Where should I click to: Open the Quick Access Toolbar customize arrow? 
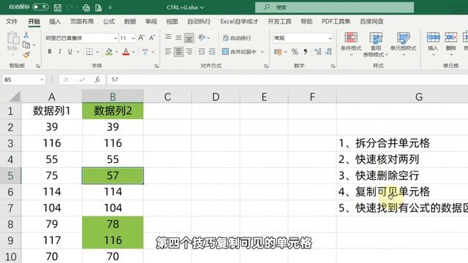110,7
